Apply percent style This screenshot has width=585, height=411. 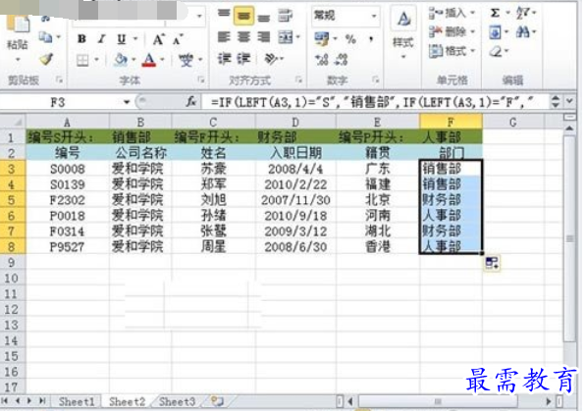350,39
